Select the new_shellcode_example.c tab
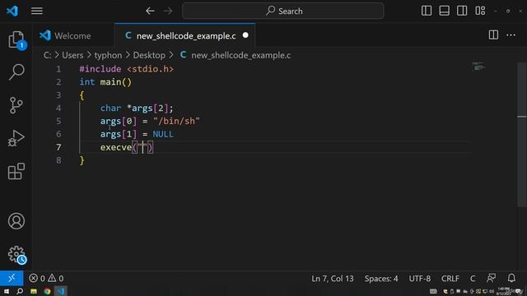 point(185,35)
